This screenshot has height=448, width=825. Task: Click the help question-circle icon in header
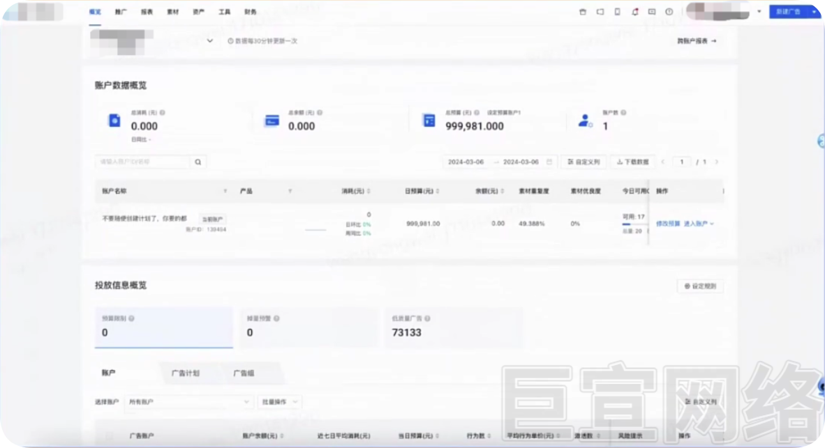coord(669,12)
